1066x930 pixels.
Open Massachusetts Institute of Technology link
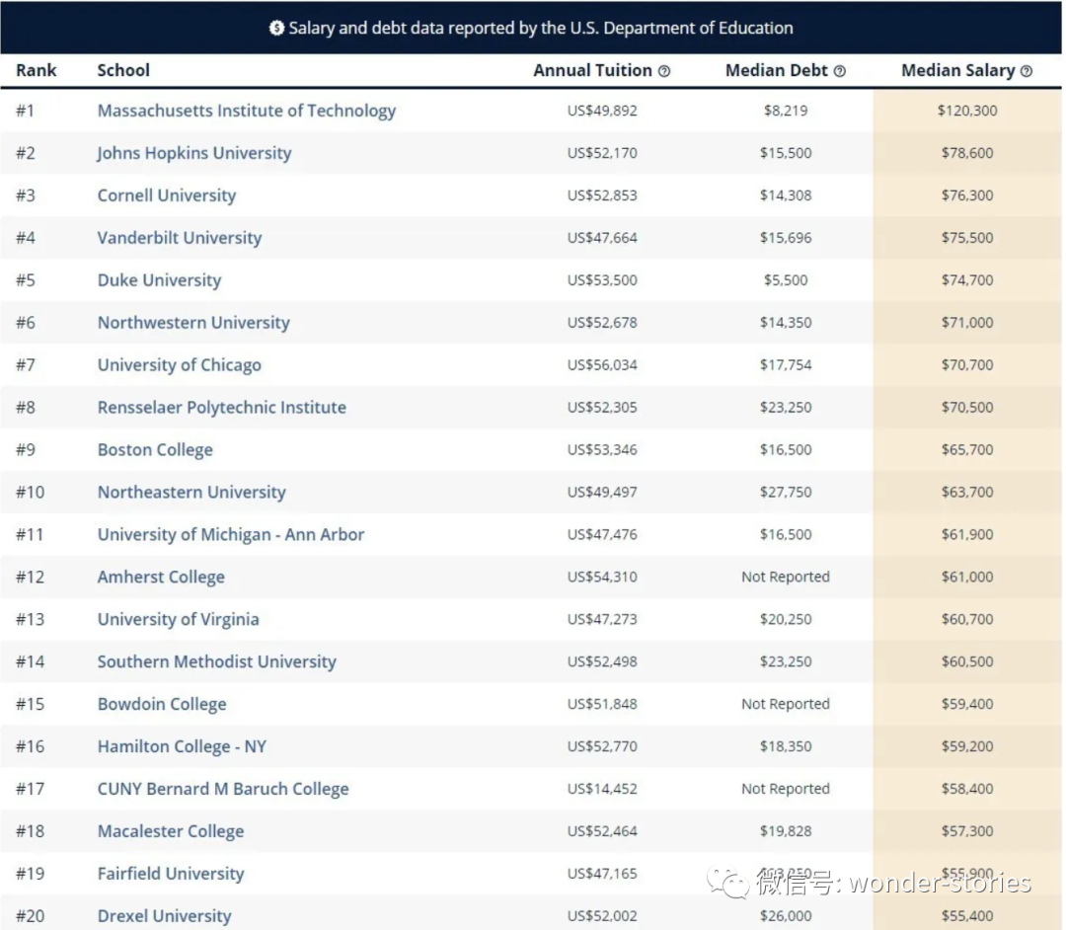[x=247, y=111]
